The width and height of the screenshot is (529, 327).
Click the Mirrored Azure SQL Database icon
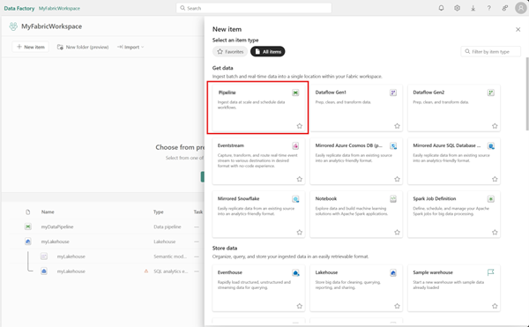[x=491, y=146]
